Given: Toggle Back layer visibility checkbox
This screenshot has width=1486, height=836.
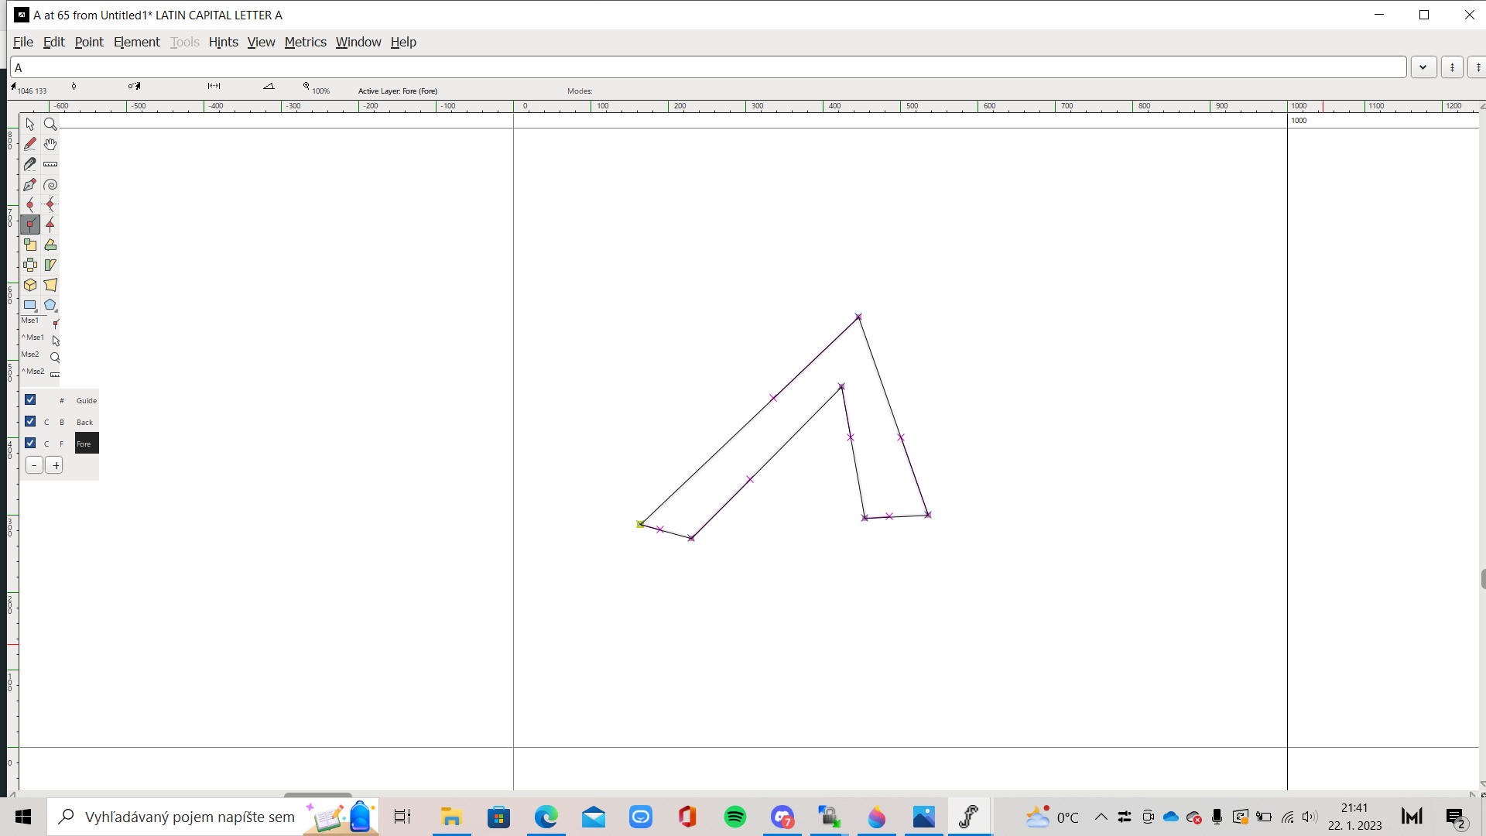Looking at the screenshot, I should pos(30,421).
